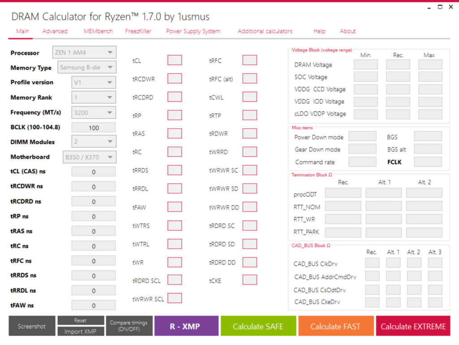459x345 pixels.
Task: Click the CAD_BUS ClkDrv Rec. field
Action: click(372, 263)
